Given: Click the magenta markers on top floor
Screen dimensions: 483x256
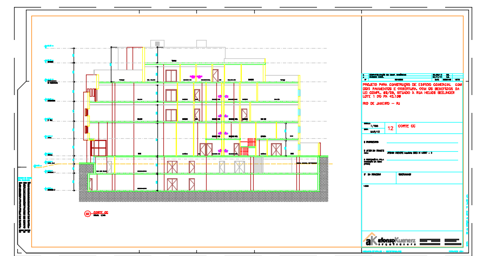Looking at the screenshot, I should [195, 77].
